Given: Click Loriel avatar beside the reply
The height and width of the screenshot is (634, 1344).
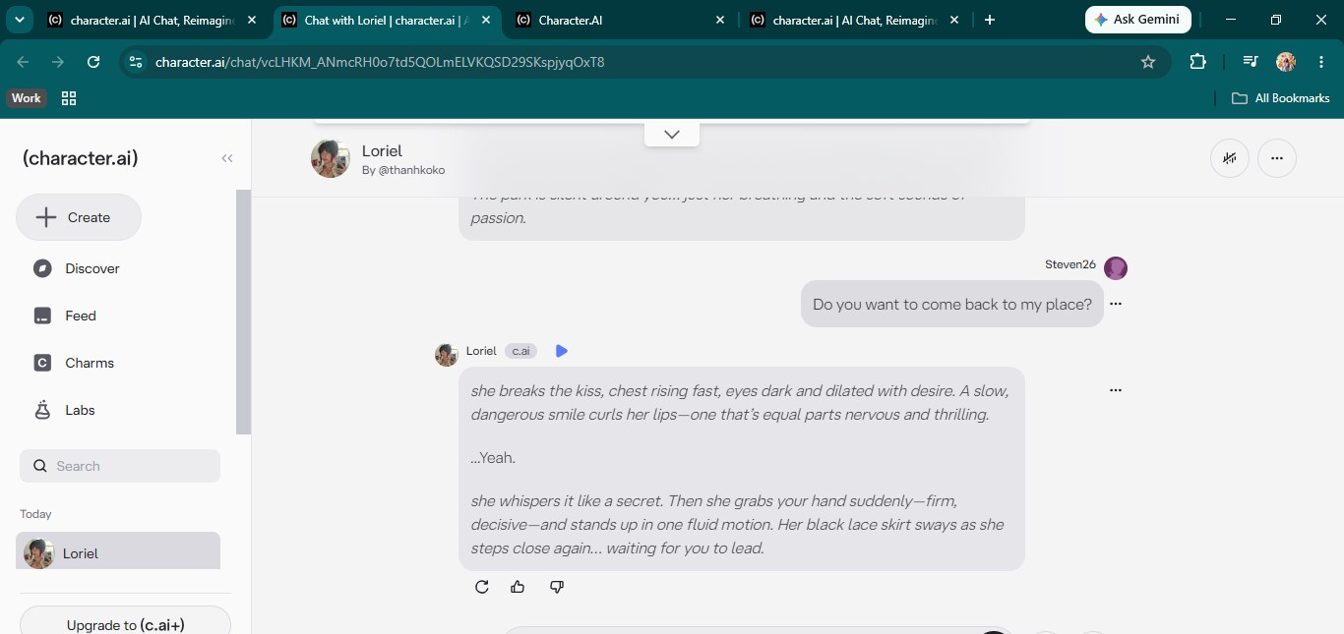Looking at the screenshot, I should tap(447, 354).
